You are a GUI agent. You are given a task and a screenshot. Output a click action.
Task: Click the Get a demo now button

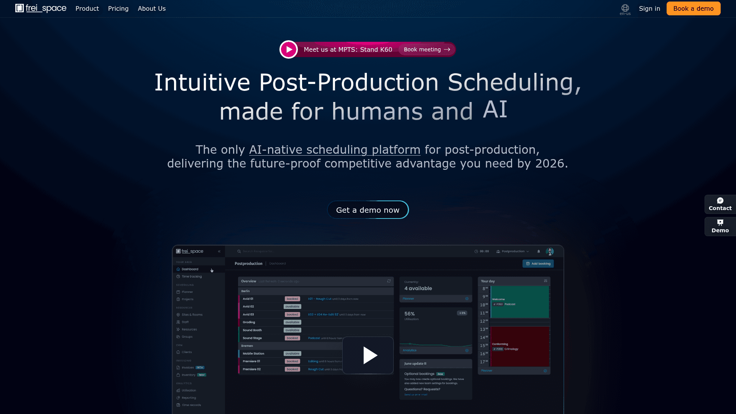click(368, 210)
